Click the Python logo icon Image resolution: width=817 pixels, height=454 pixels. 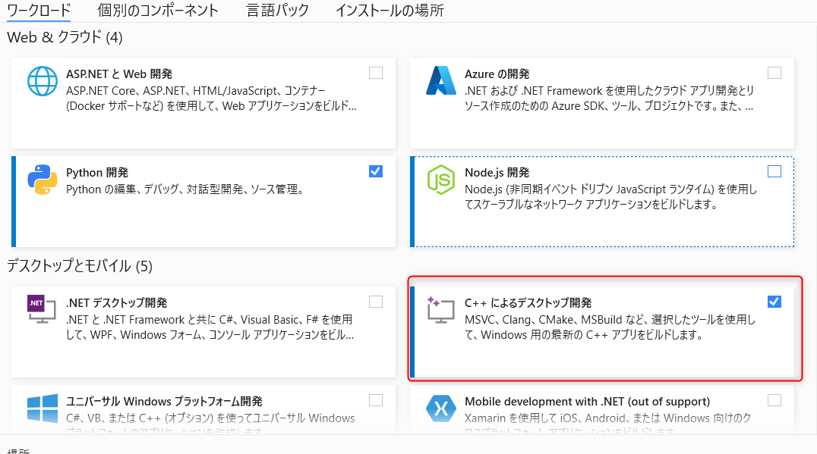43,180
